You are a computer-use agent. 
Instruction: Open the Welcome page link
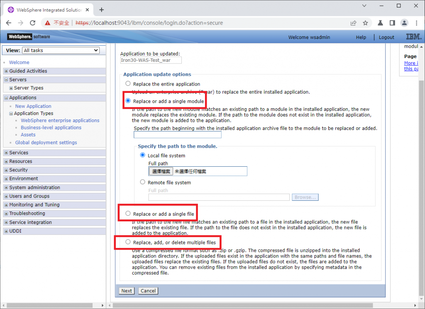click(19, 62)
